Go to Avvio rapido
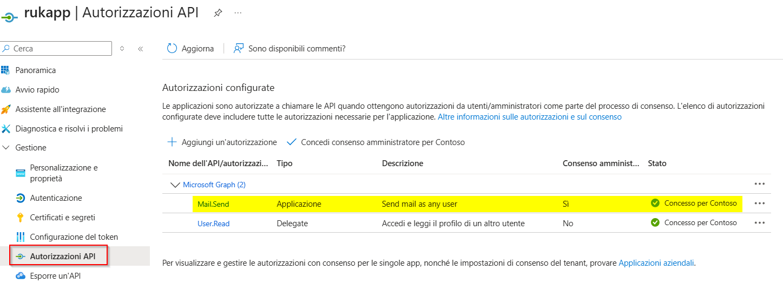This screenshot has height=289, width=783. tap(37, 90)
